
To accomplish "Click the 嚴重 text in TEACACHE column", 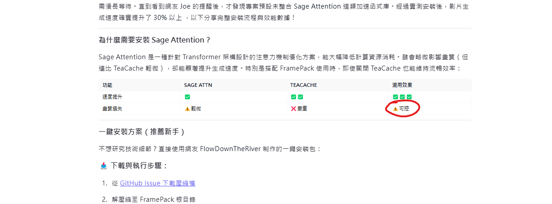I will click(302, 109).
